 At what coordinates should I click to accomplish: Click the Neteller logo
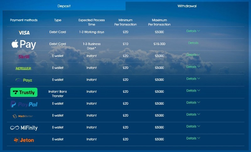point(24,68)
